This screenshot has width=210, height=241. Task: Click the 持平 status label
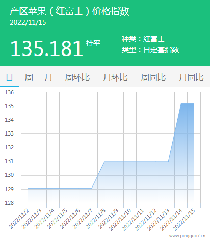(93, 43)
